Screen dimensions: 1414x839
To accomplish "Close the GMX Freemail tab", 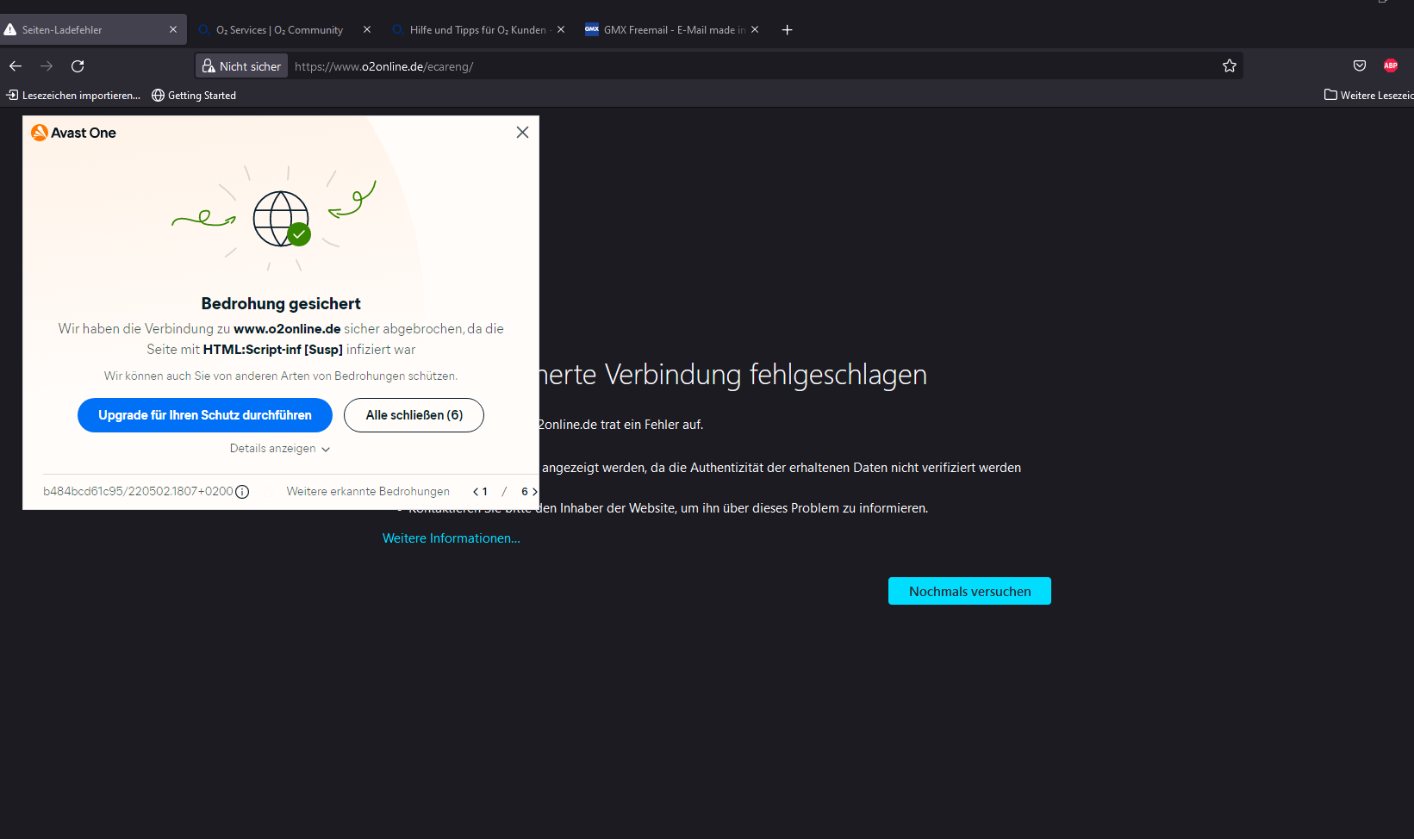I will pos(755,29).
